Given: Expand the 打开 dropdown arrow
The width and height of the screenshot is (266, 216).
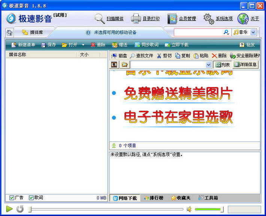Looking at the screenshot, I should (83, 45).
